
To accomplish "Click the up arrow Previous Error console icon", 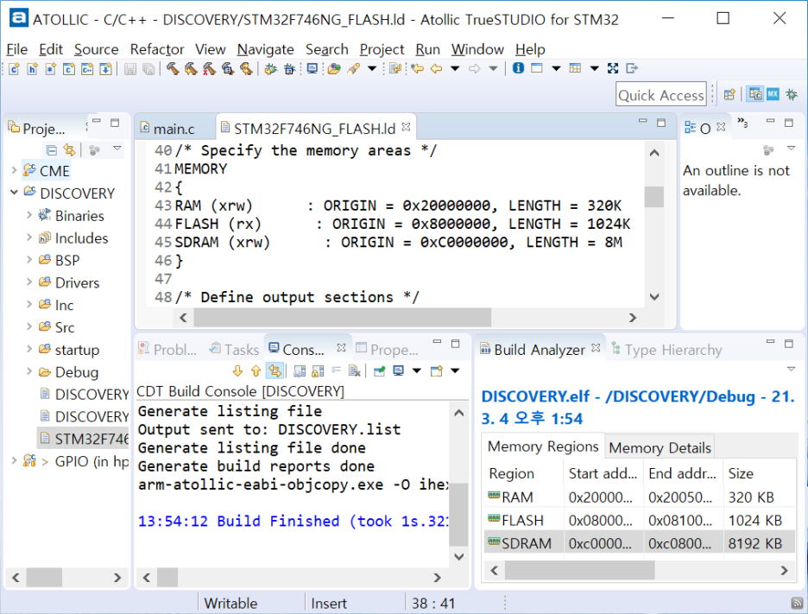I will pyautogui.click(x=256, y=370).
